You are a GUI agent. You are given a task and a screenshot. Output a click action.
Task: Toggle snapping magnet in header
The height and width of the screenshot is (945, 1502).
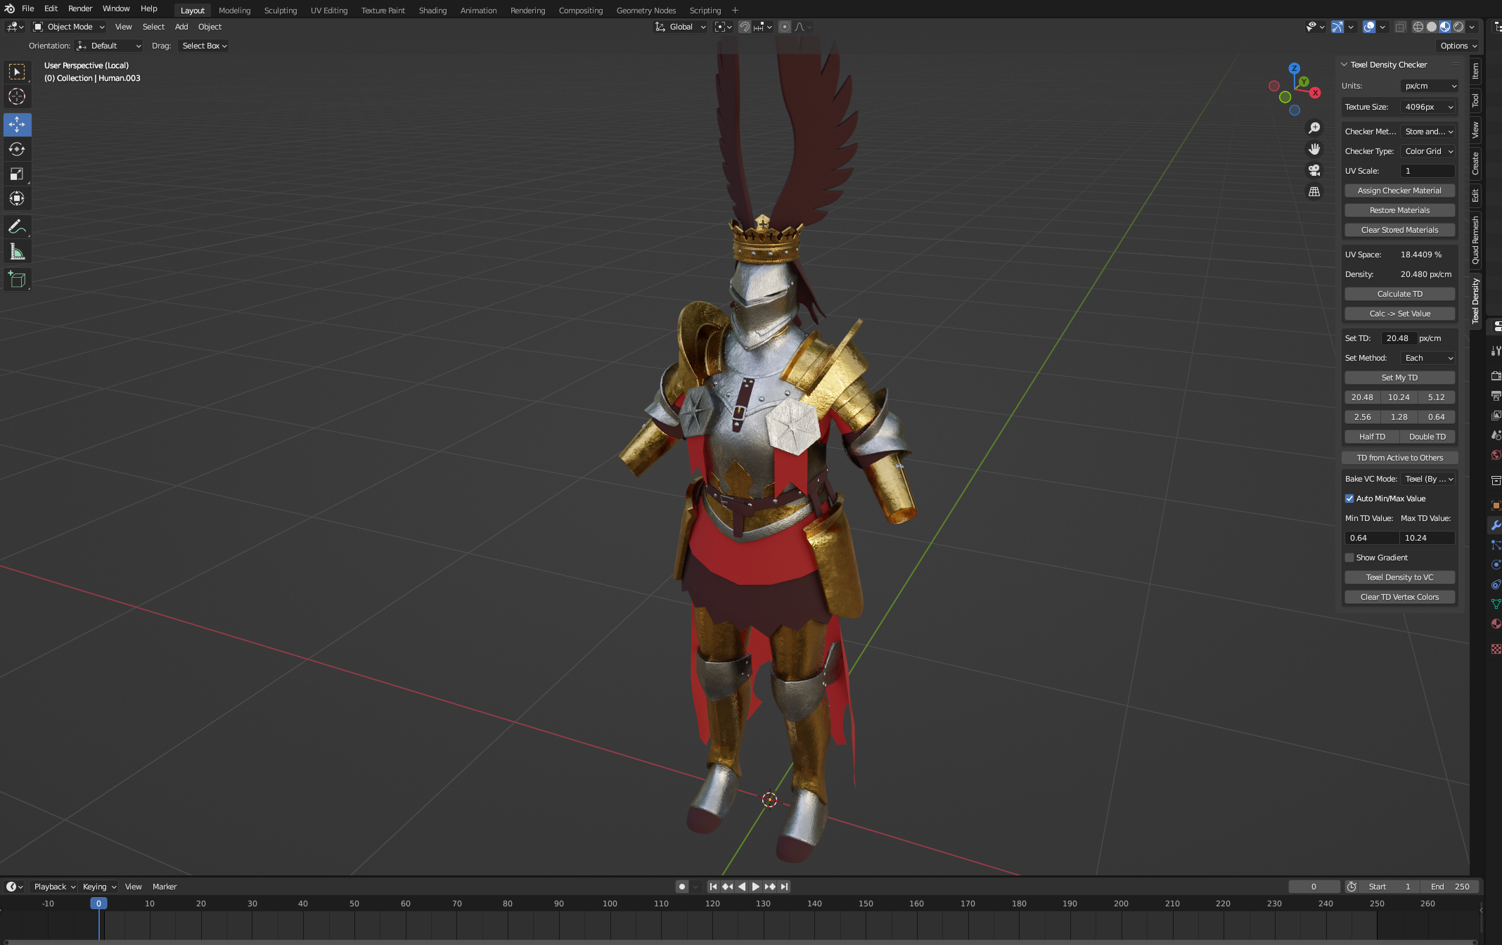[744, 27]
